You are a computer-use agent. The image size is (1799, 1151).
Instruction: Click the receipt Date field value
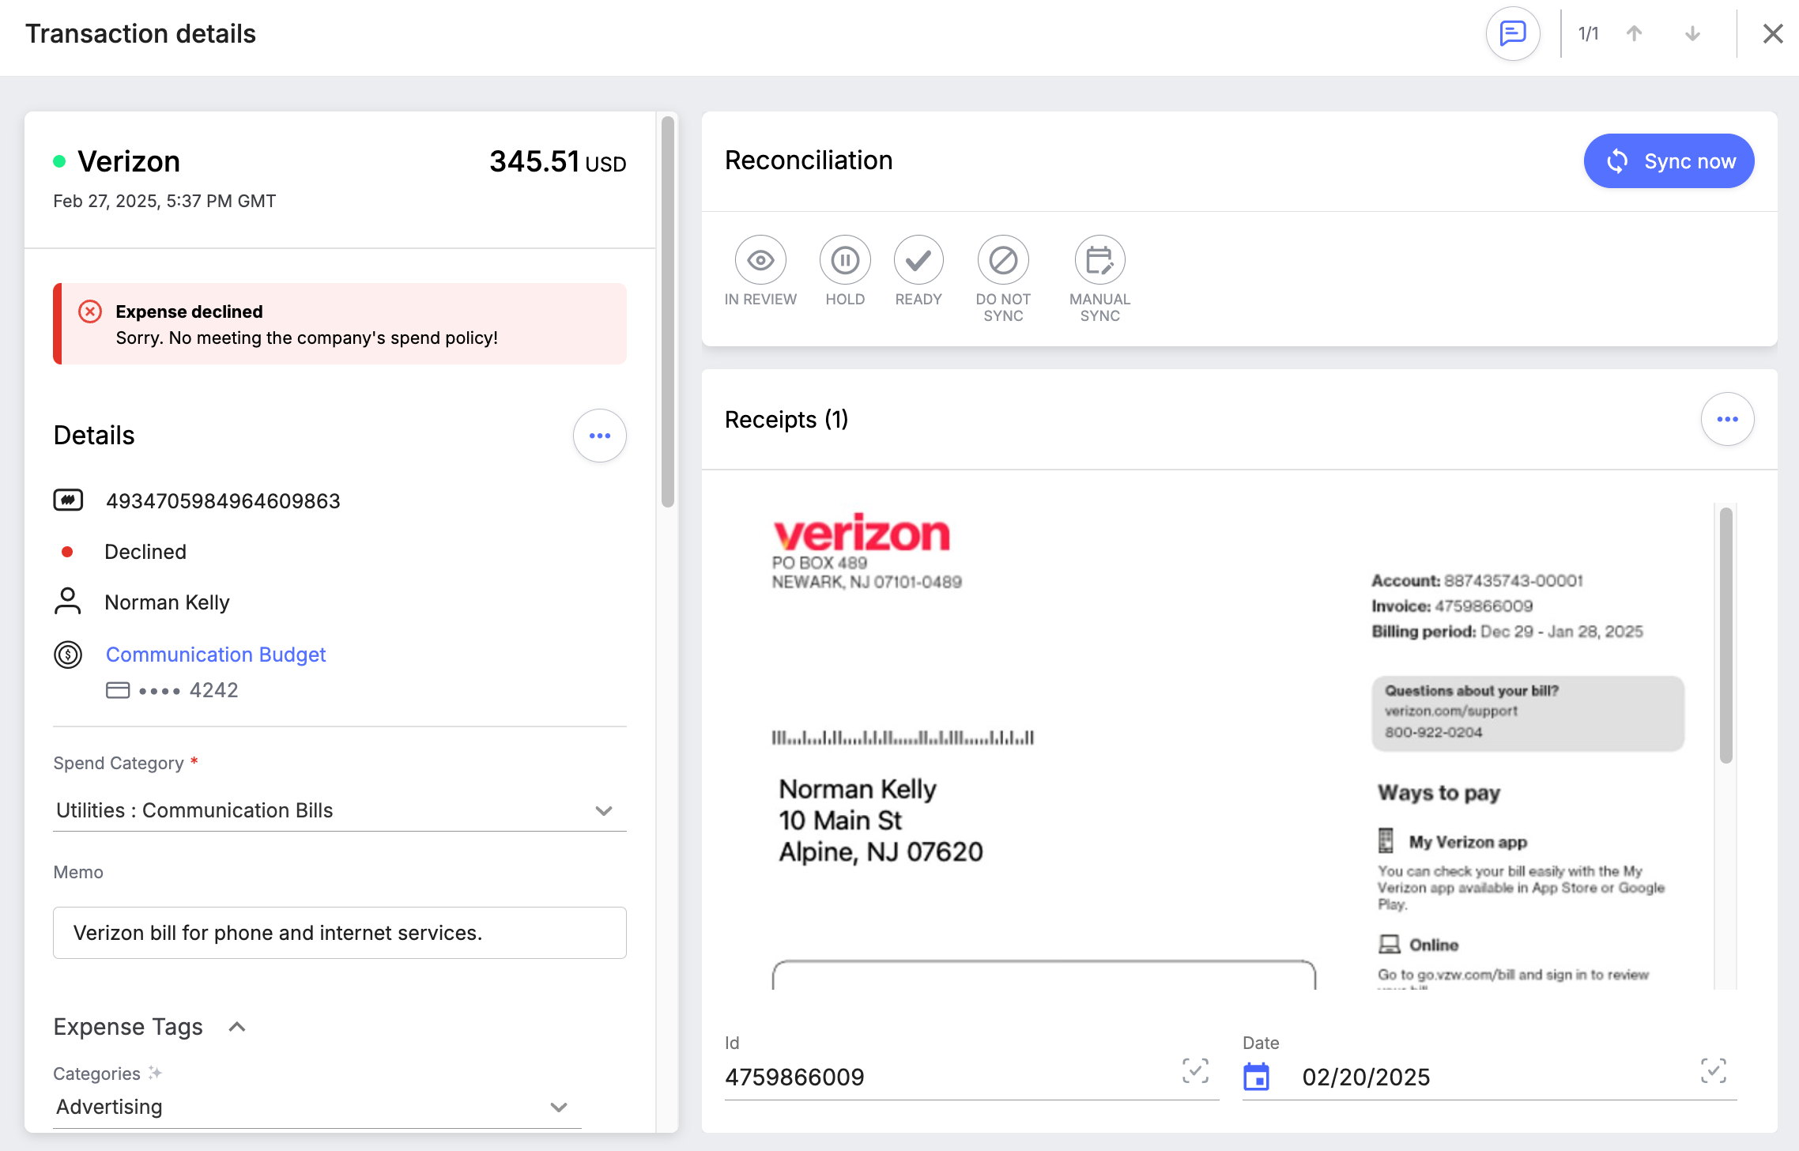(1366, 1077)
